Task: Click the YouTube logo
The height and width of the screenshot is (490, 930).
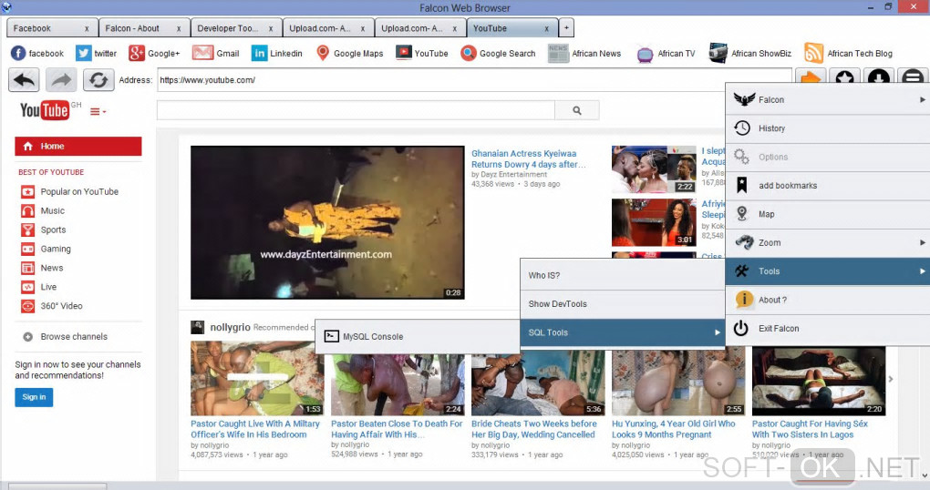Action: [x=45, y=110]
